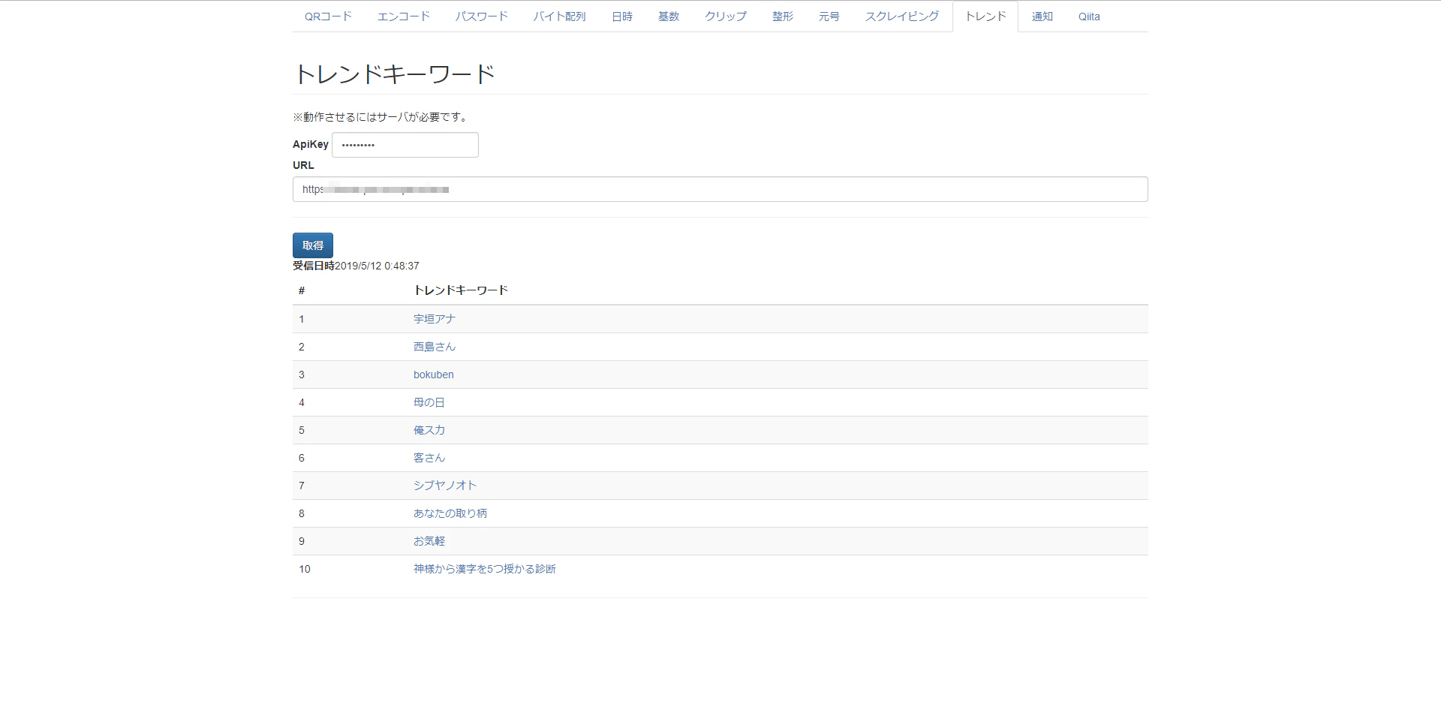Select the パスワード tab
The image size is (1441, 704).
pos(481,17)
